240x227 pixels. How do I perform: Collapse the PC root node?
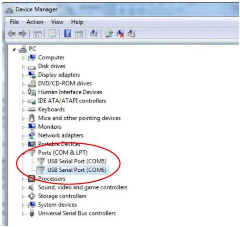click(14, 49)
